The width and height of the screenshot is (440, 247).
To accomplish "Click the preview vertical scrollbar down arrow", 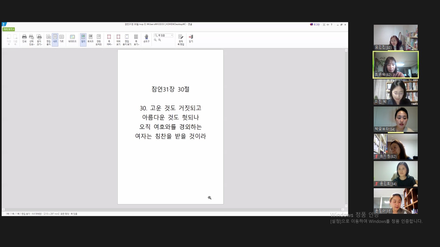I will (x=346, y=206).
